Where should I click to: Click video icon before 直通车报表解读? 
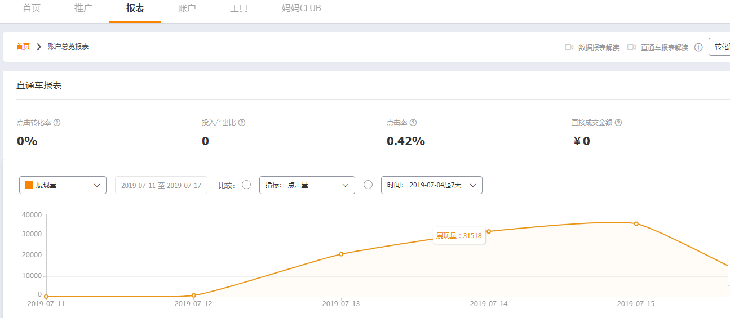[x=632, y=47]
